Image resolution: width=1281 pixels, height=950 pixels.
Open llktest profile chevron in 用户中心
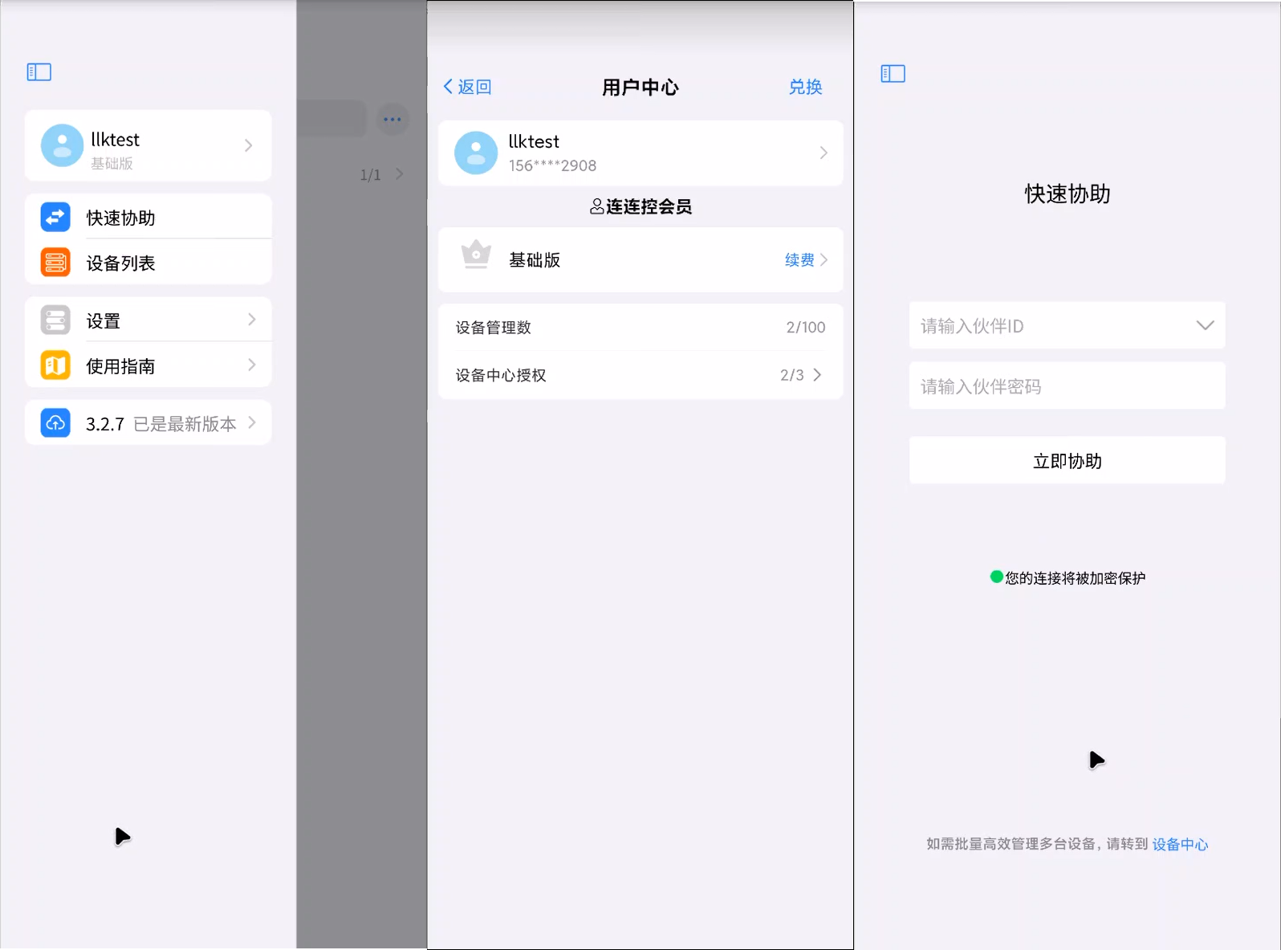click(x=823, y=153)
